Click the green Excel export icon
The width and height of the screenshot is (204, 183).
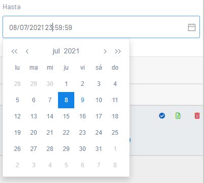(178, 116)
